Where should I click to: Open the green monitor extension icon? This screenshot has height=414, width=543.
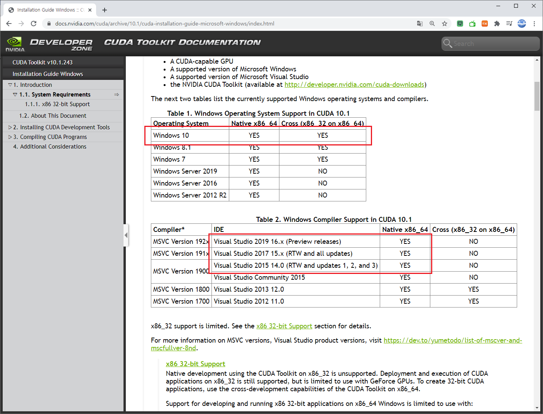pos(460,24)
